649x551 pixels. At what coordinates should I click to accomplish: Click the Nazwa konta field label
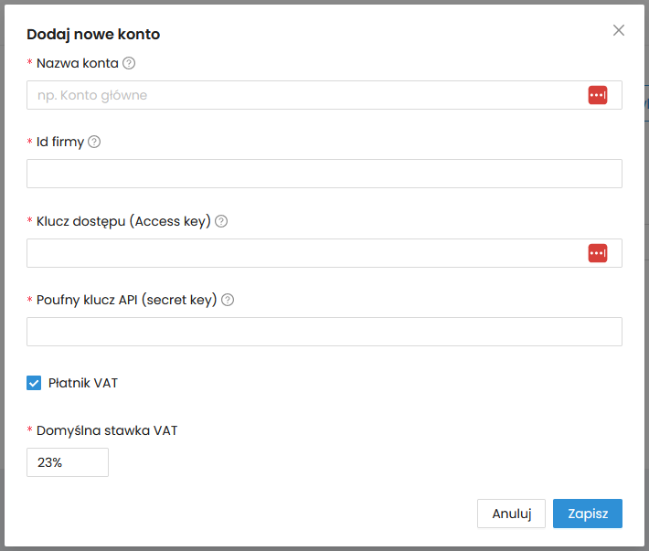77,64
